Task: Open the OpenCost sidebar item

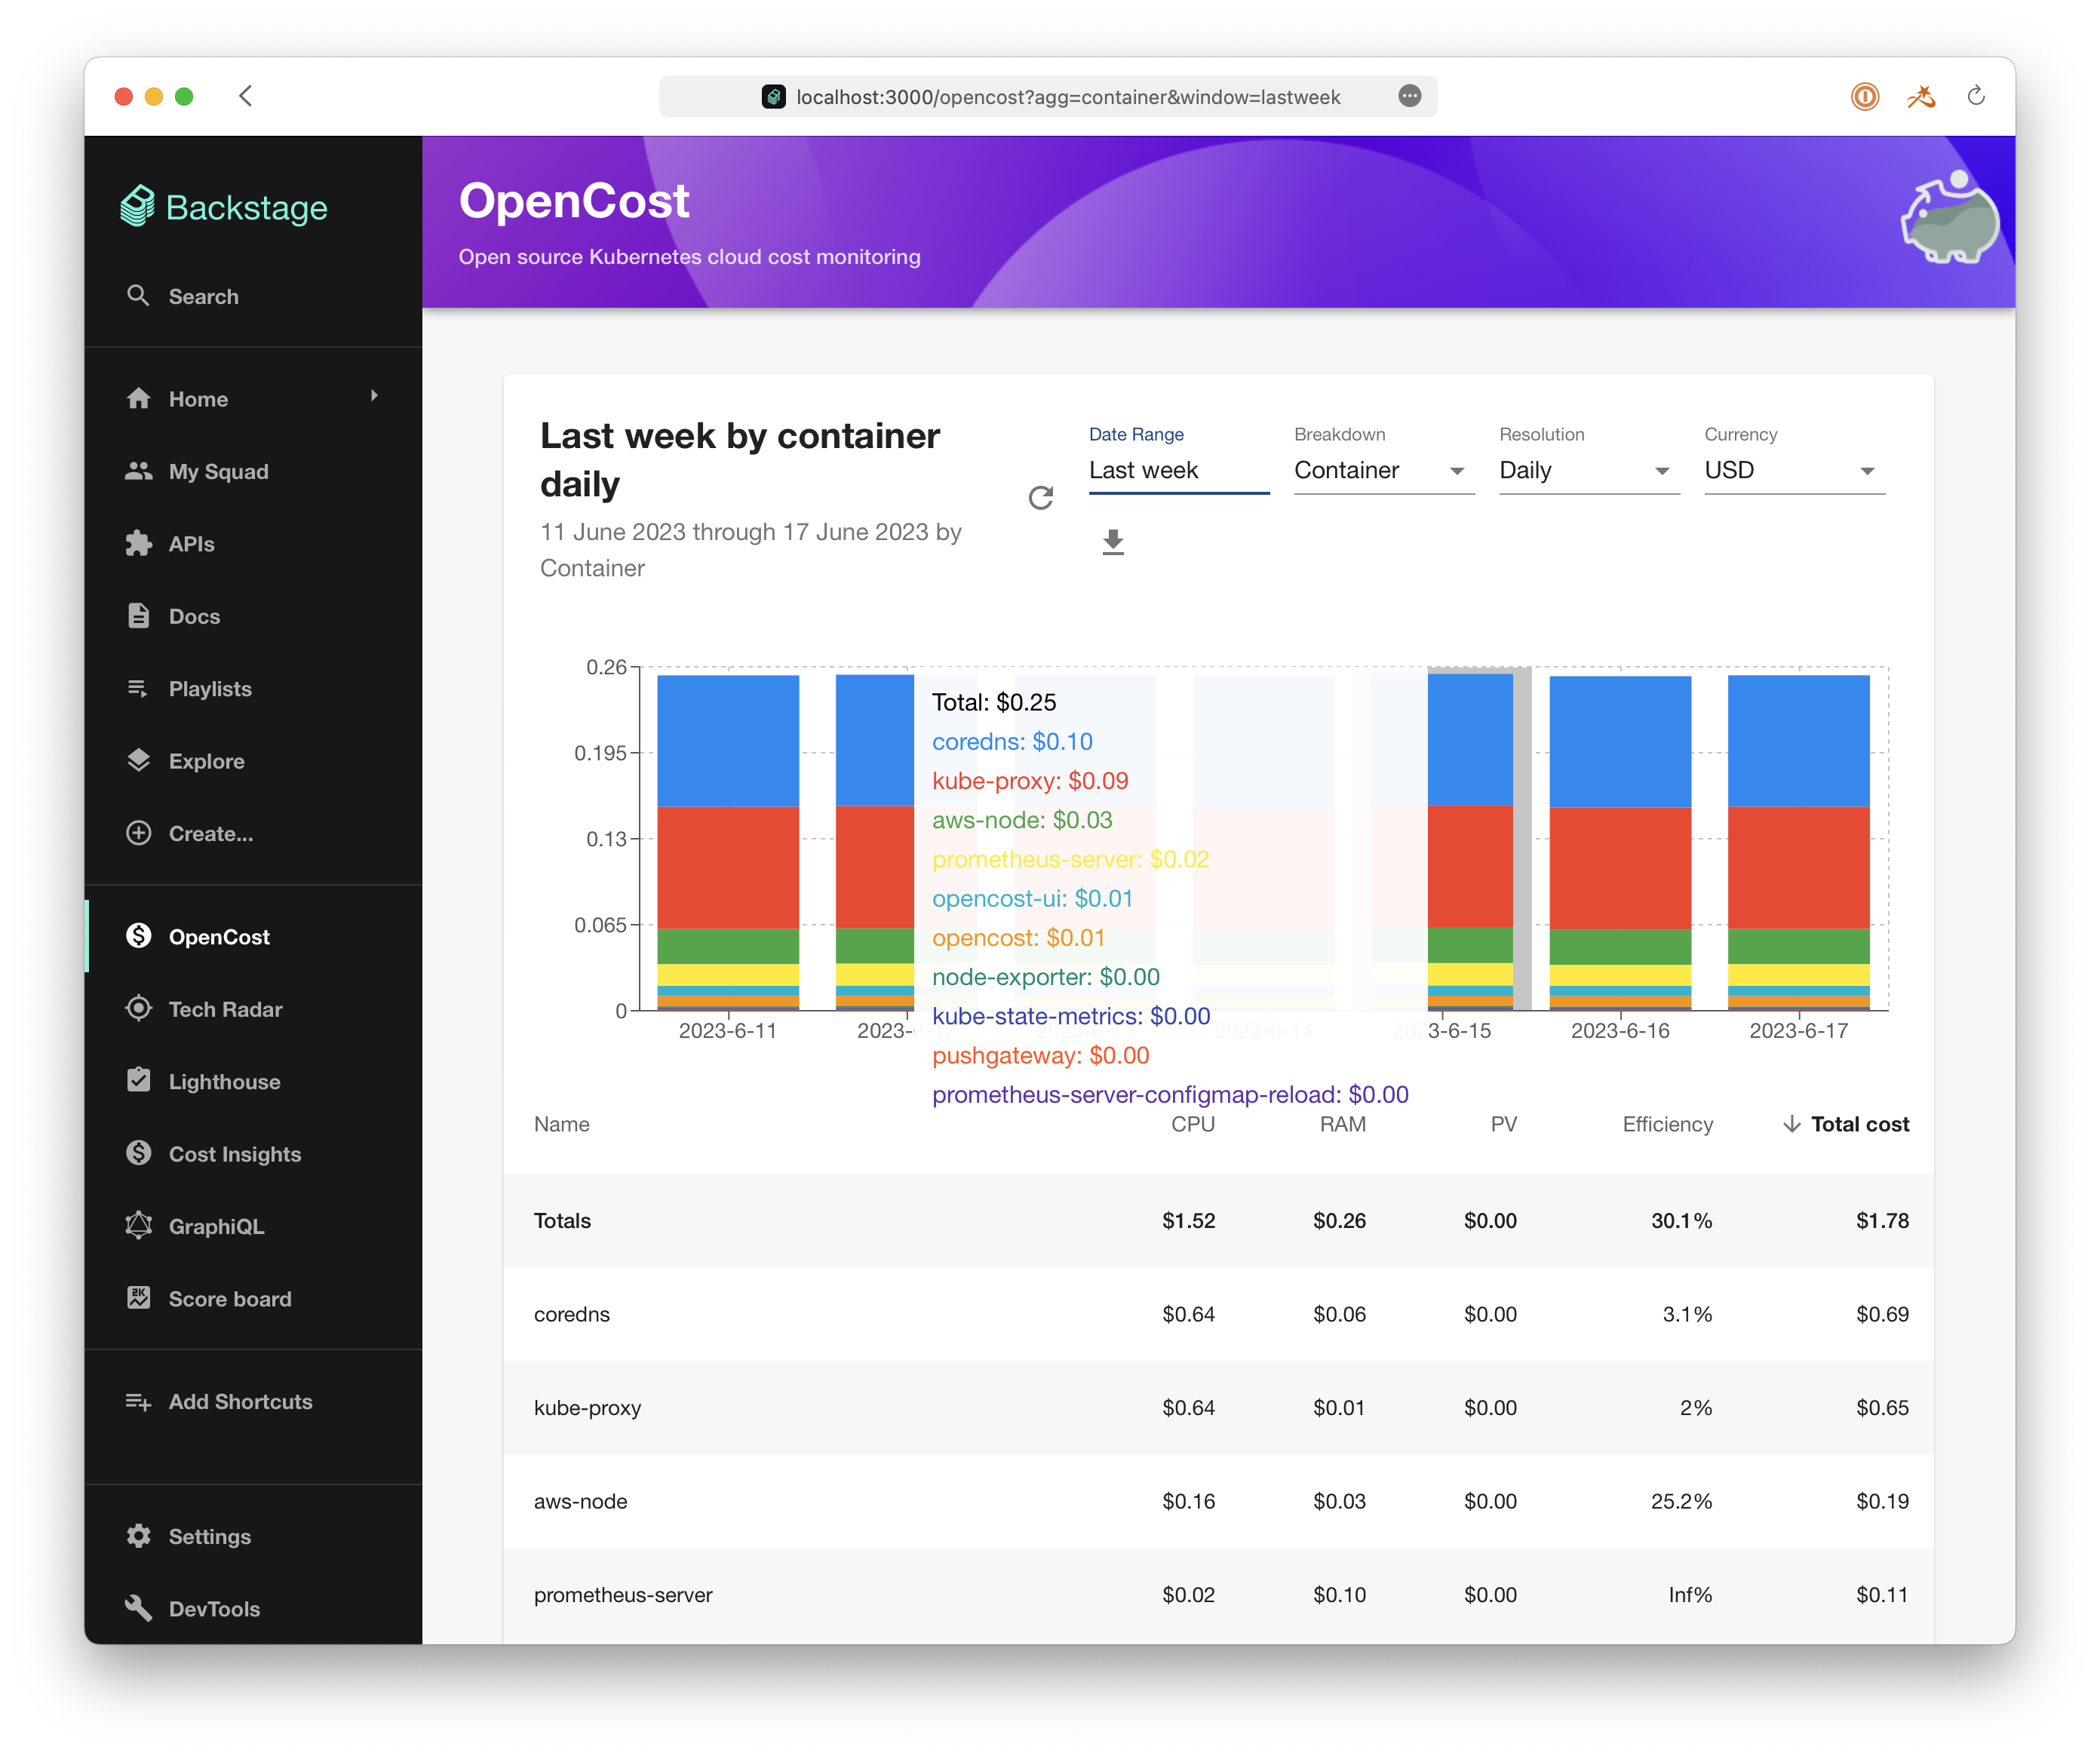Action: pyautogui.click(x=219, y=937)
